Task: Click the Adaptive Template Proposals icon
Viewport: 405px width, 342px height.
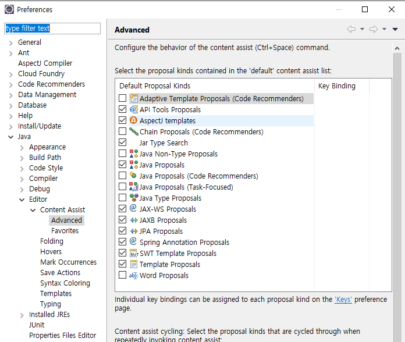Action: point(133,98)
